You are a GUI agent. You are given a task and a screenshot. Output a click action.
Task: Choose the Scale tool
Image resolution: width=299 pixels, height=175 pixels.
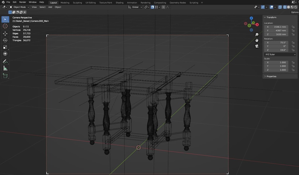coord(5,47)
